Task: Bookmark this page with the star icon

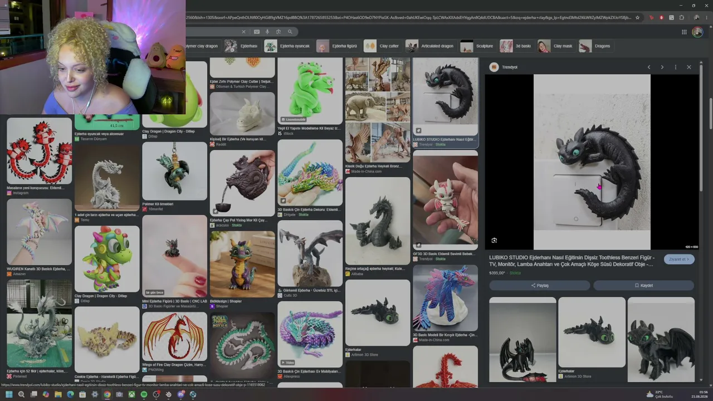Action: pos(637,17)
